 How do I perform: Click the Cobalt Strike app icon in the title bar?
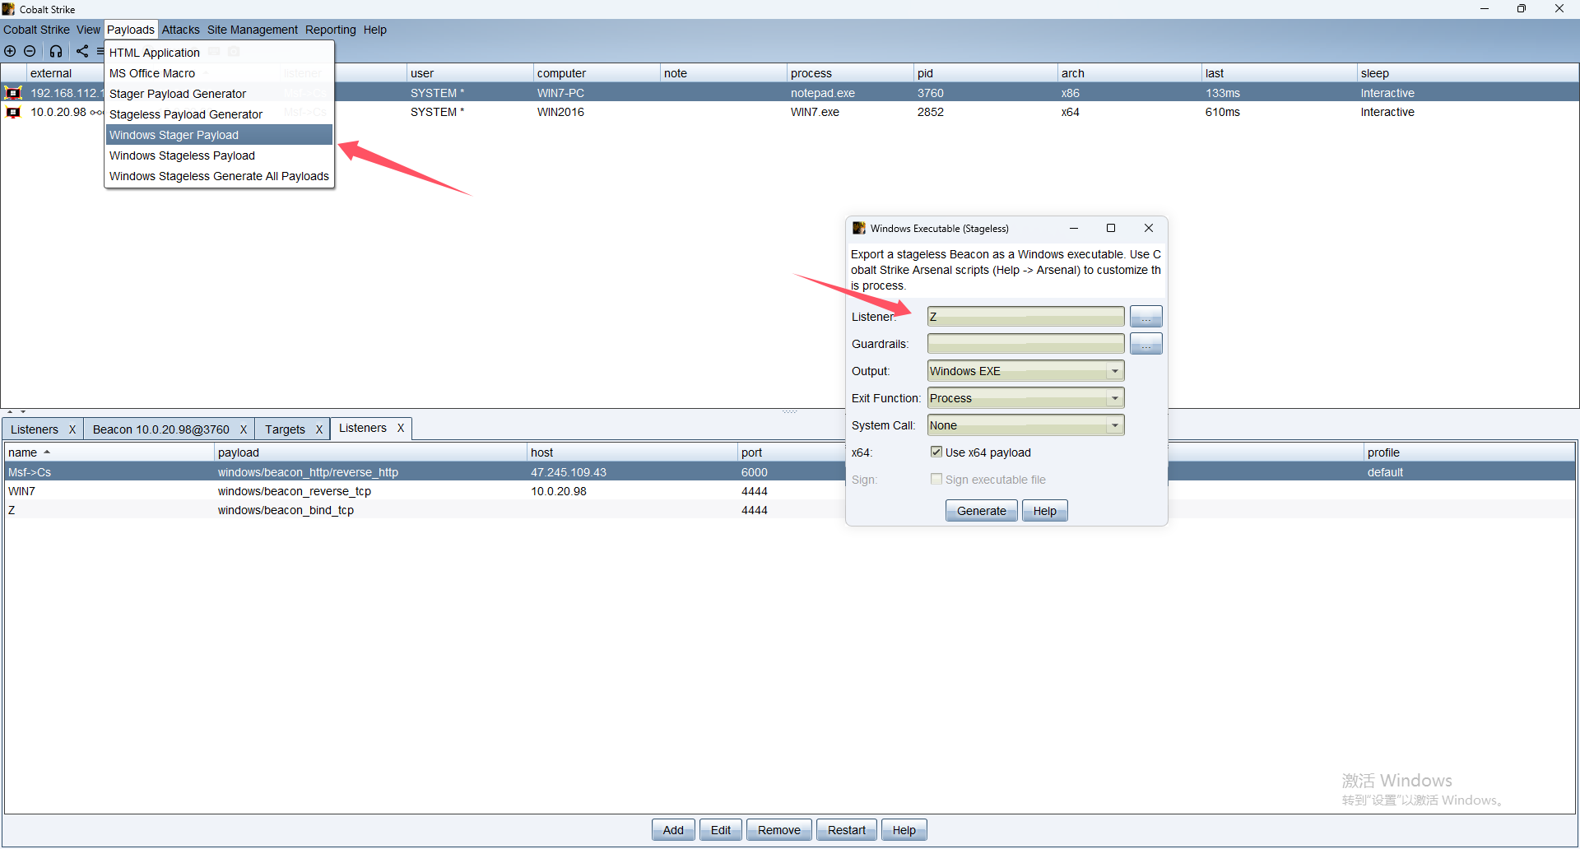8,9
